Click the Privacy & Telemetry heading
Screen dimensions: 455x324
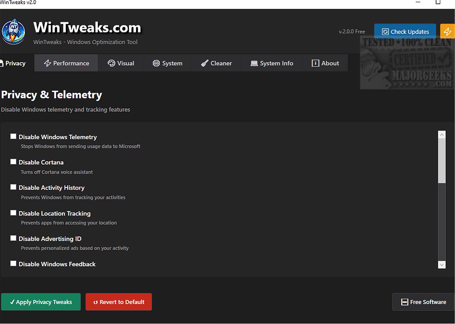tap(51, 95)
